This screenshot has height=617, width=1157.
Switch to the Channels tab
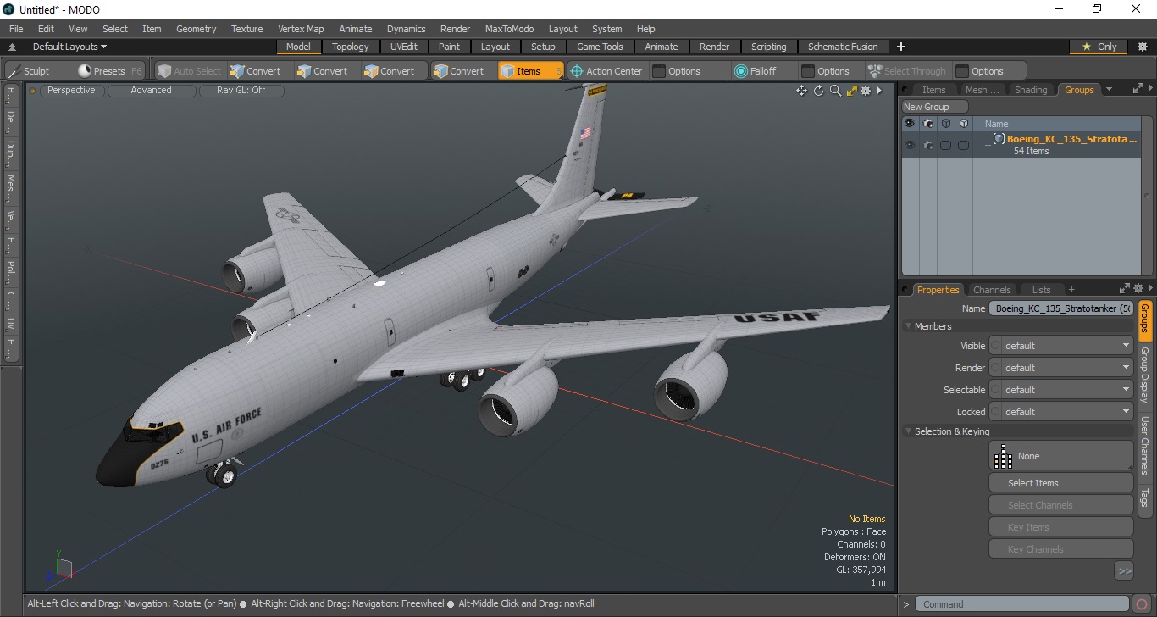tap(992, 290)
